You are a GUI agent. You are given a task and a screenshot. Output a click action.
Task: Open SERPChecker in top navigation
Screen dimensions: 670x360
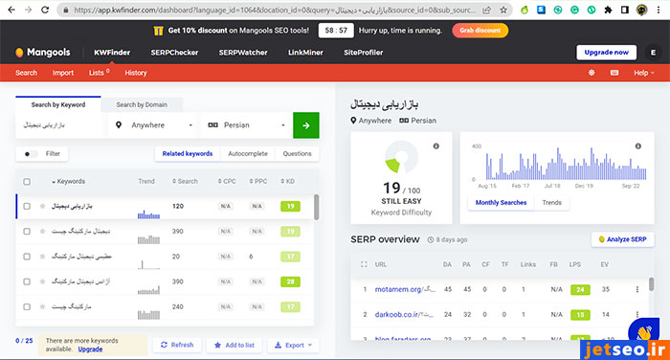pyautogui.click(x=174, y=52)
